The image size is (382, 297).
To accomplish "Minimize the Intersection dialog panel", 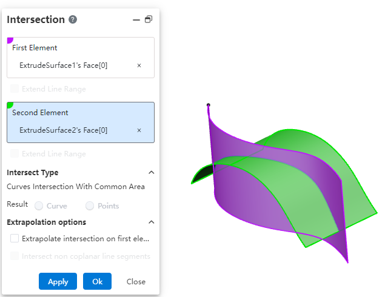I will coord(136,19).
